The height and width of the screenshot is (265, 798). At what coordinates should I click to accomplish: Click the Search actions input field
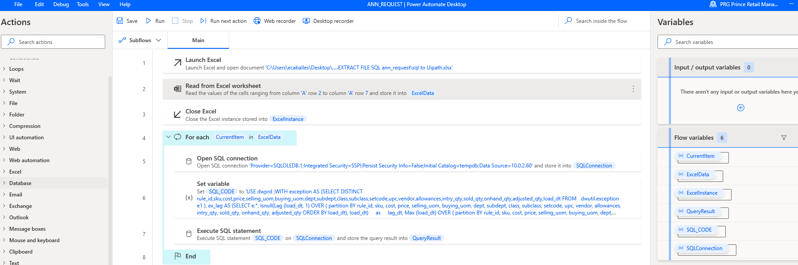[53, 42]
